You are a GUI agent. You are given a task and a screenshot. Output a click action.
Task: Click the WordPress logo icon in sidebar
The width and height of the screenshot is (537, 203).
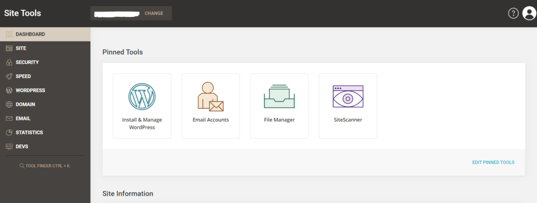point(9,90)
